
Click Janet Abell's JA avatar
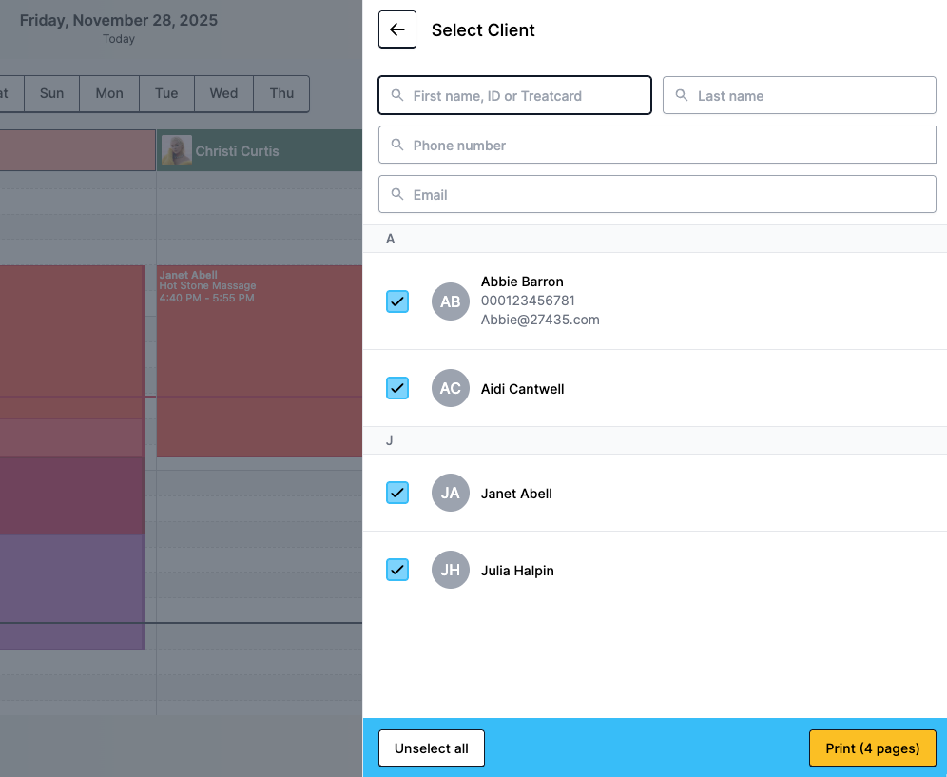coord(451,493)
